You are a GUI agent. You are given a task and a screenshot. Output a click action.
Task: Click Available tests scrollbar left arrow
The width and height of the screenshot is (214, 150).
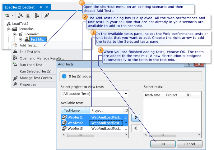(64, 135)
